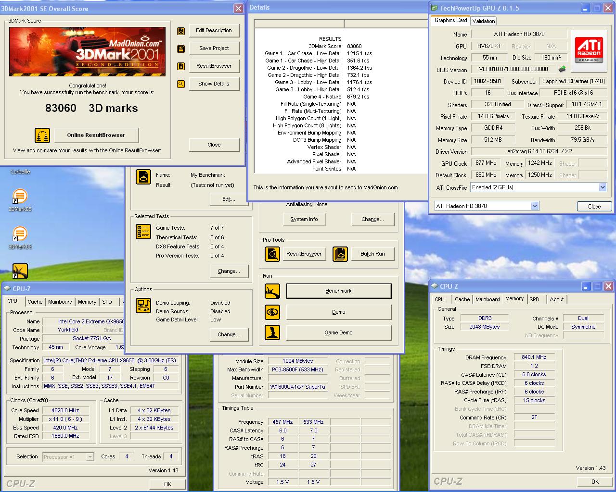Click the Edit Description icon
Viewport: 616px width, 492px height.
tap(181, 31)
